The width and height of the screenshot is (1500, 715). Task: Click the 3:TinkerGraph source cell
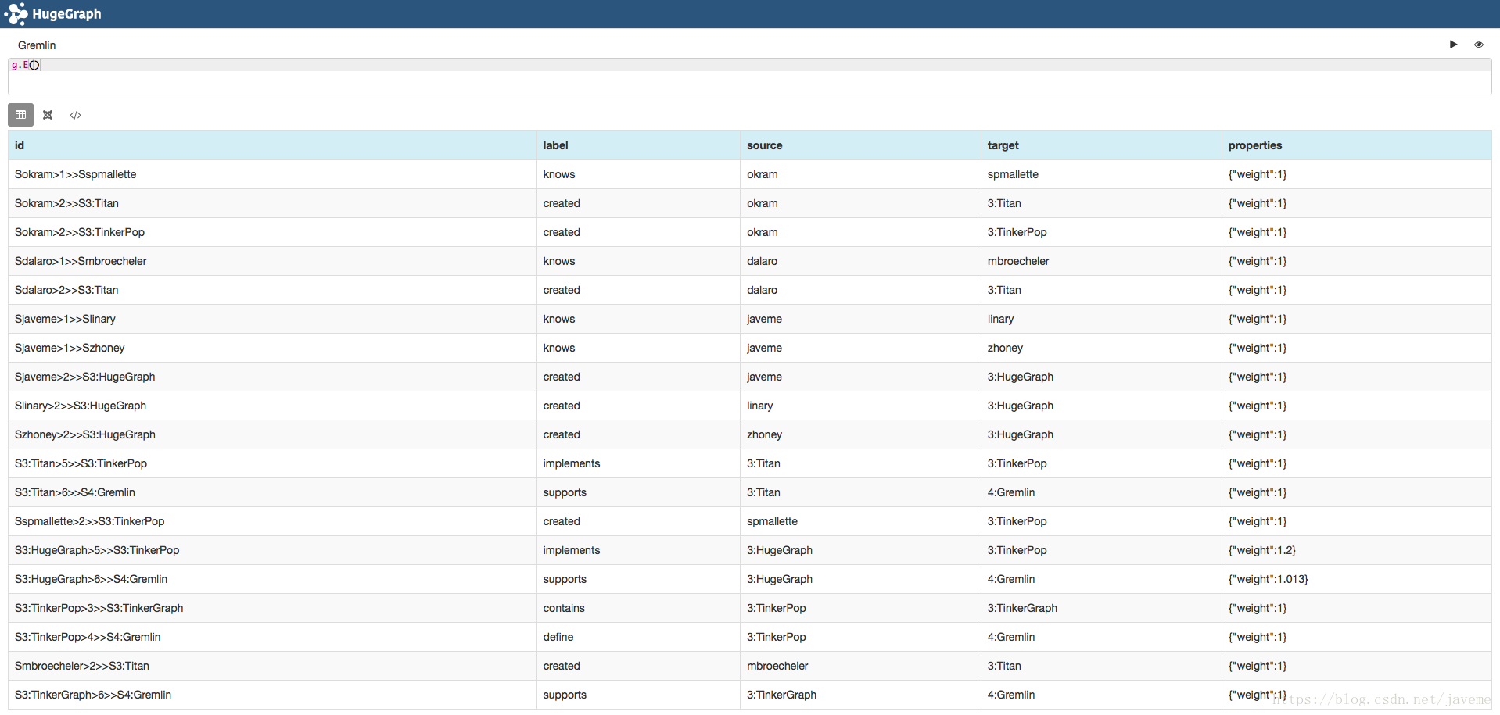pyautogui.click(x=860, y=695)
